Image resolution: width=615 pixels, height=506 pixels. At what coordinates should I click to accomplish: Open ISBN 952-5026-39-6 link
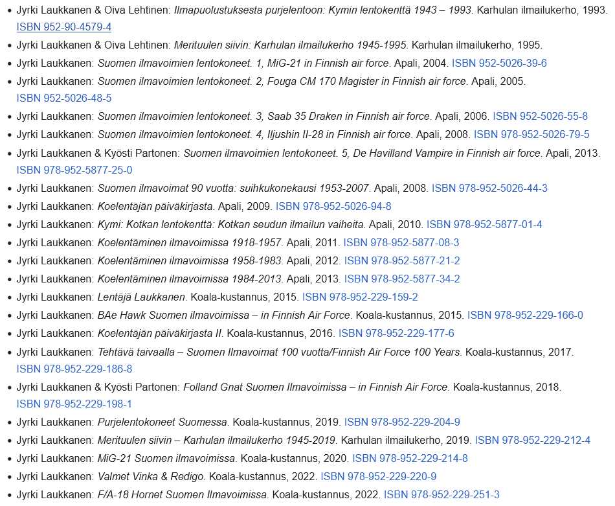point(499,63)
